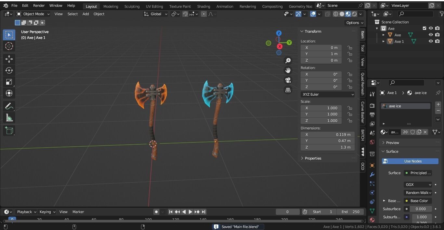Image resolution: width=444 pixels, height=230 pixels.
Task: Click the pan hand viewport icon
Action: (288, 70)
